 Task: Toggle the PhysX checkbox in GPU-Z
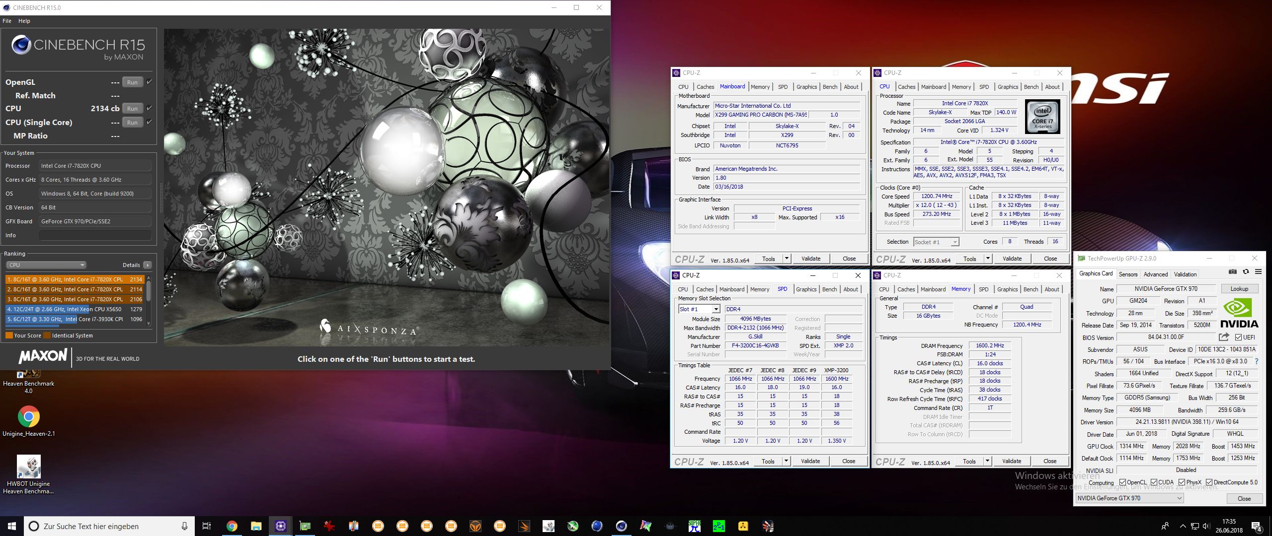click(x=1182, y=482)
